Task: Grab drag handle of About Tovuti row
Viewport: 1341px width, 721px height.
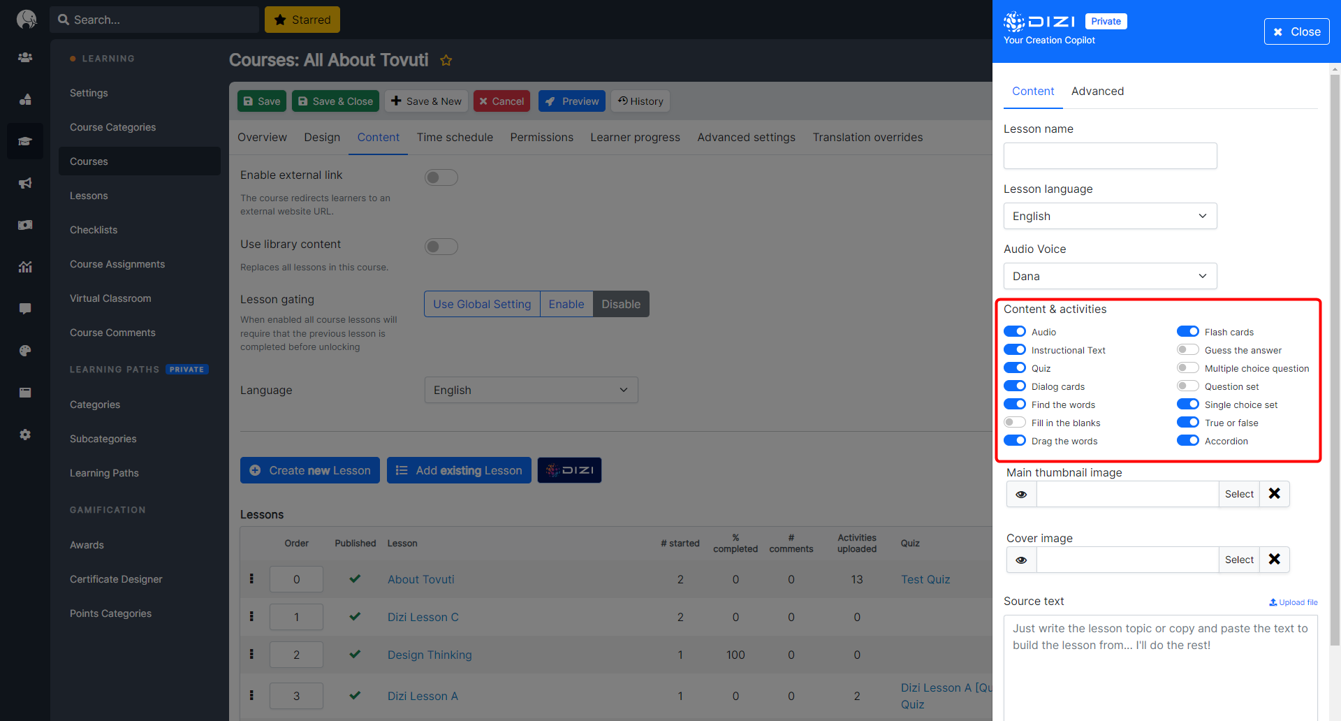Action: coord(251,579)
